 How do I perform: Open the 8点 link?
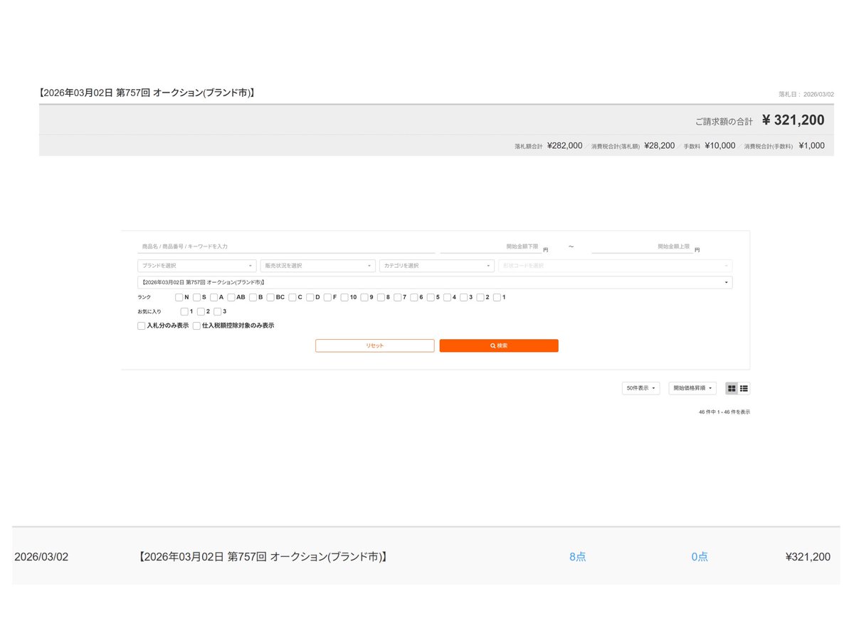click(x=578, y=557)
